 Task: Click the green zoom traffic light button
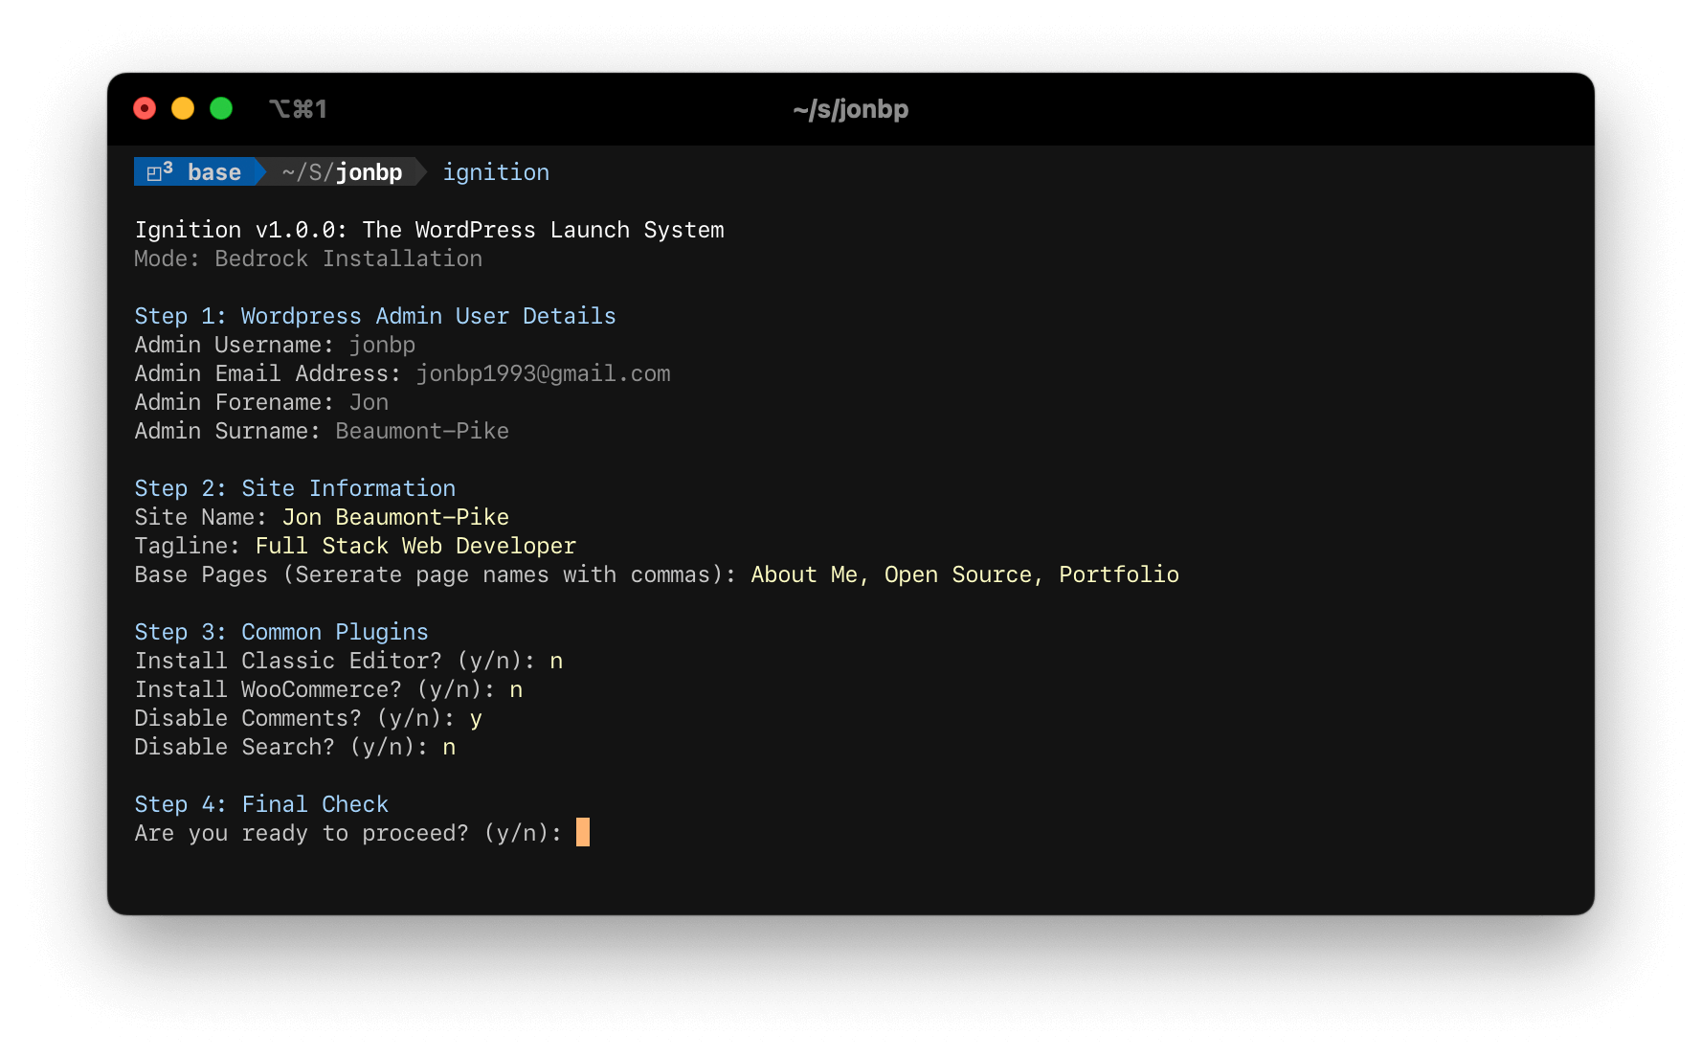click(221, 108)
